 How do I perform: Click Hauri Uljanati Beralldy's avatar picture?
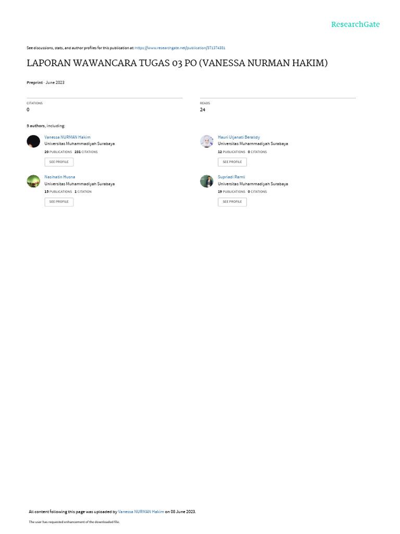[x=206, y=141]
